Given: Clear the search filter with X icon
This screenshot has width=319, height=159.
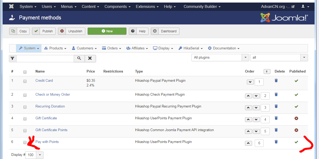Looking at the screenshot, I should (x=90, y=58).
